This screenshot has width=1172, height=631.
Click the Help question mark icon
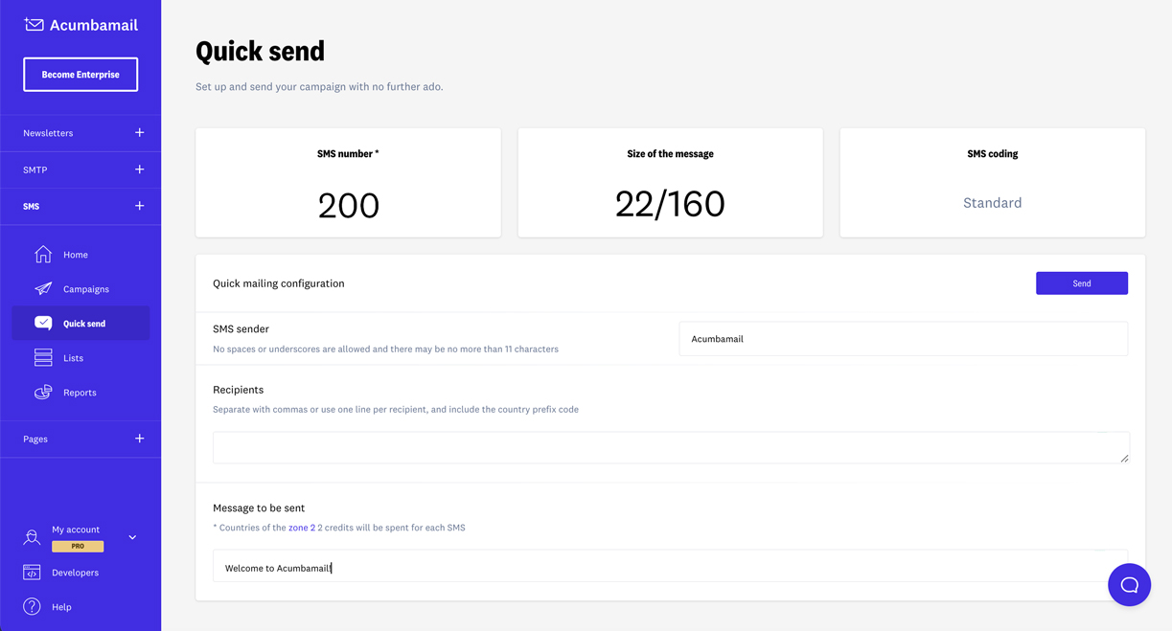(x=32, y=607)
